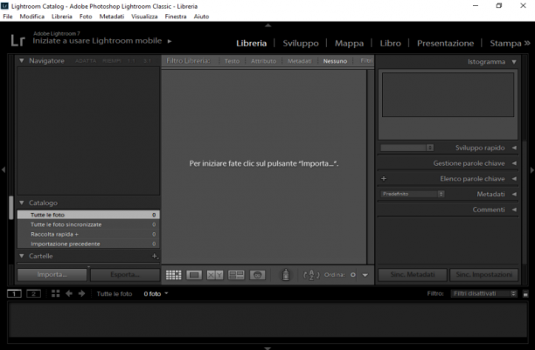535x350 pixels.
Task: Open Compare view XY icon
Action: tap(215, 275)
